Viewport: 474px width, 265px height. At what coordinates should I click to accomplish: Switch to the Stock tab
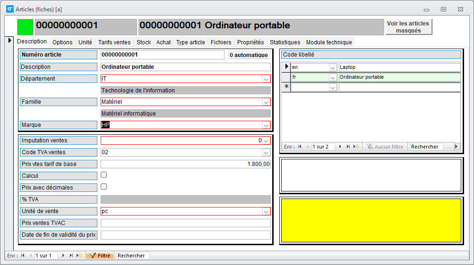point(144,42)
